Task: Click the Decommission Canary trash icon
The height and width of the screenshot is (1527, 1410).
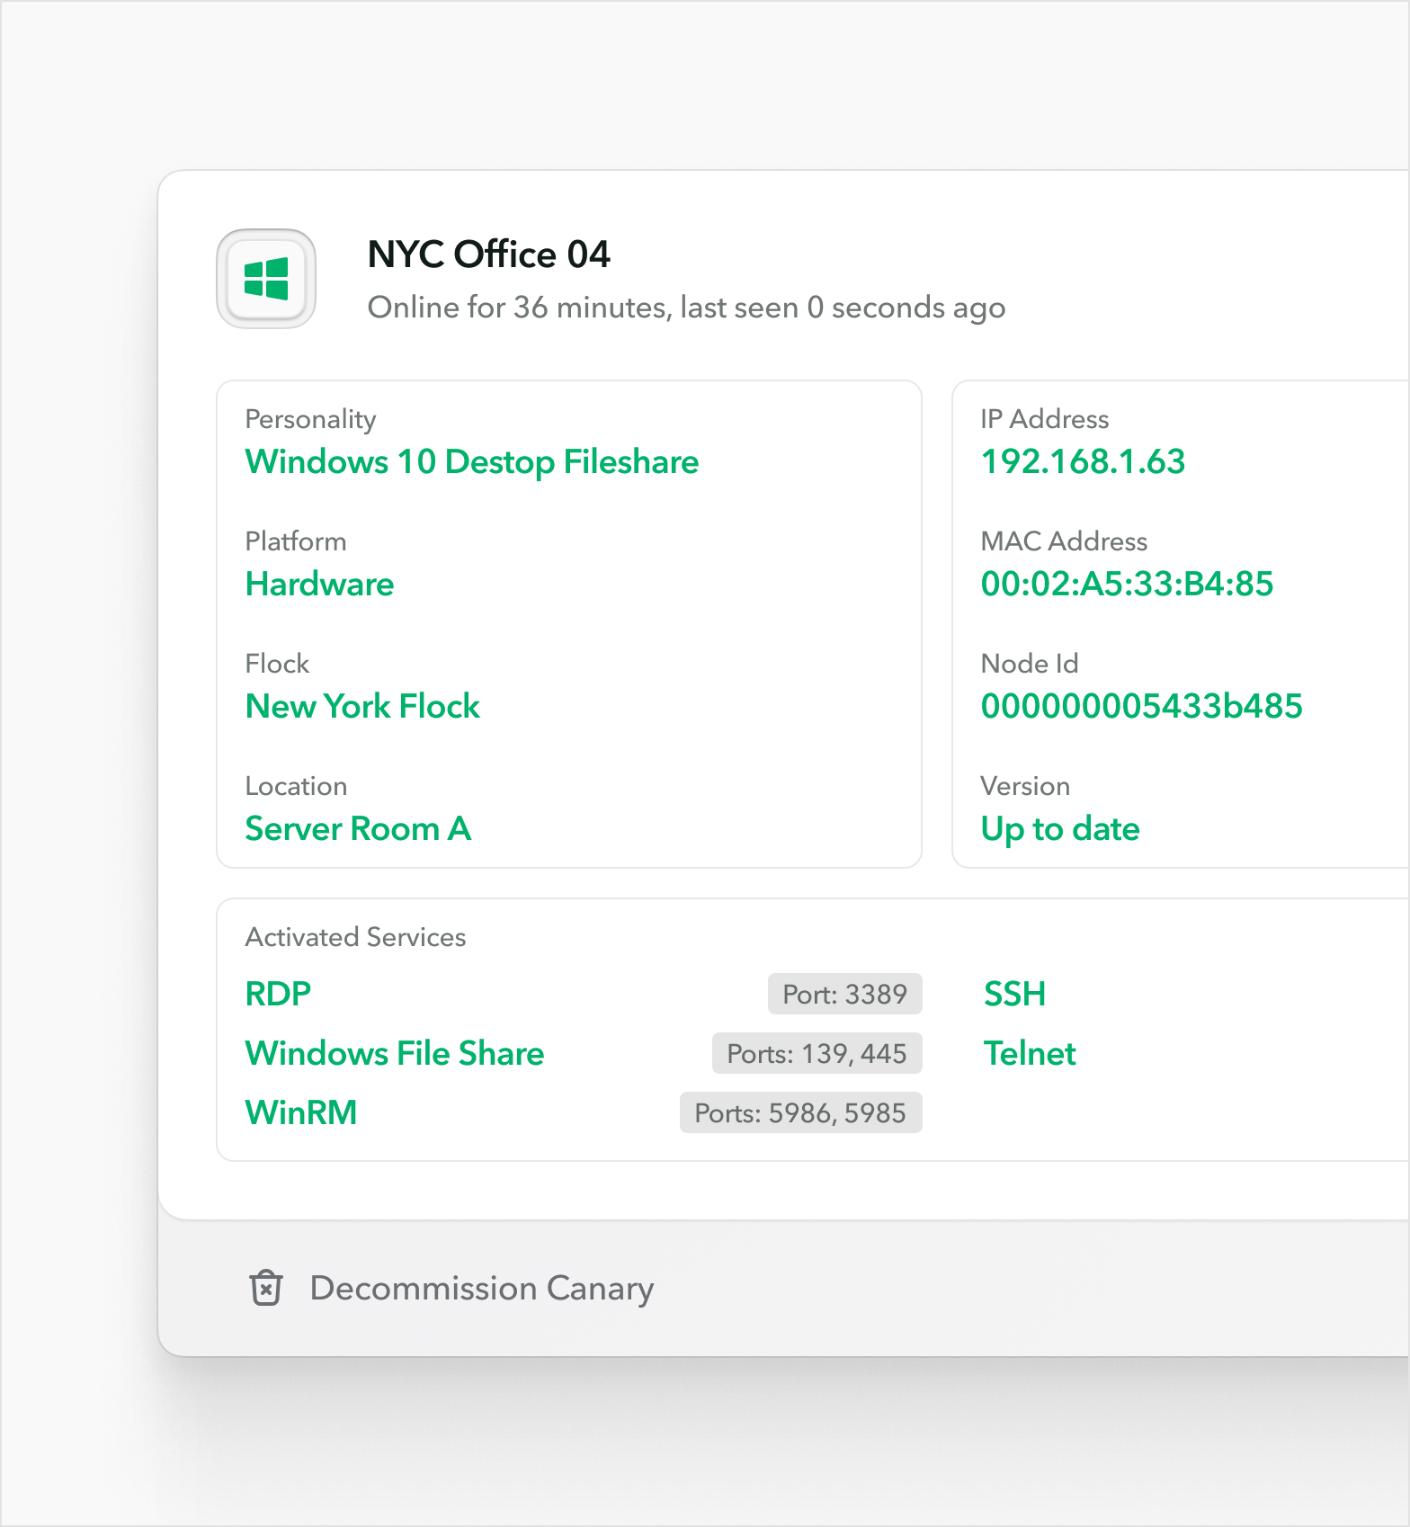Action: tap(266, 1288)
